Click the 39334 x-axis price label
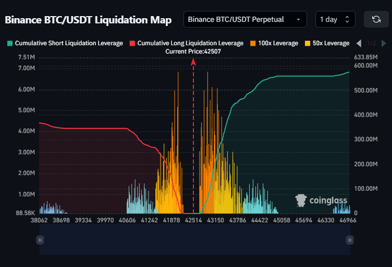 coord(83,220)
